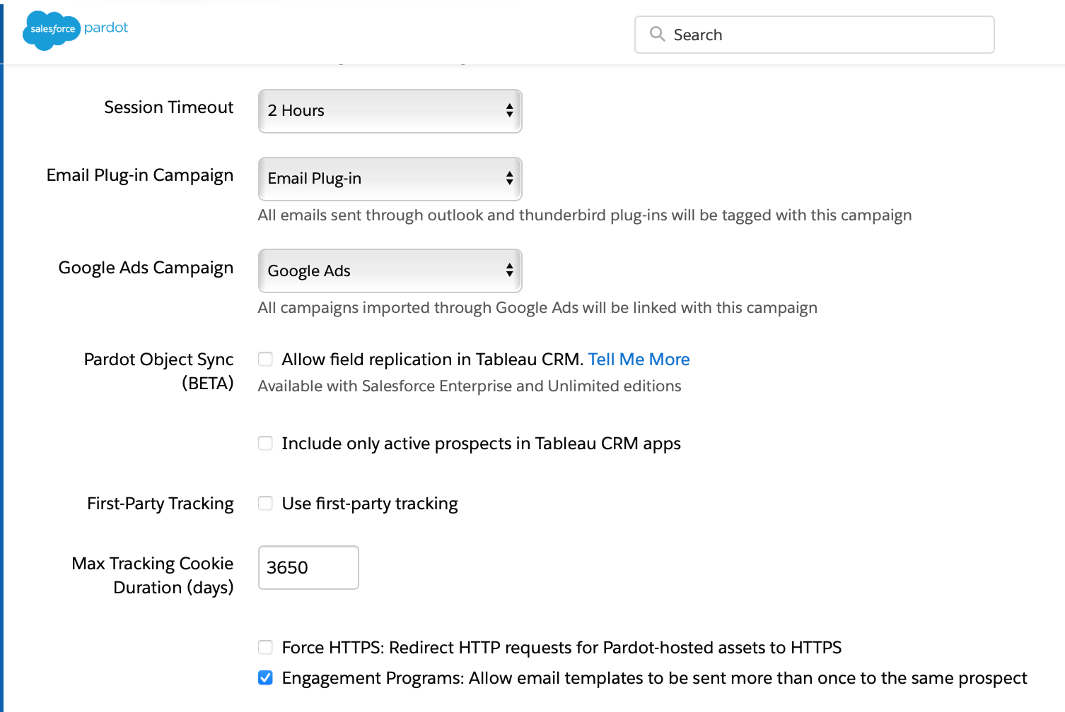Screen dimensions: 1065x712
Task: Click the Google Ads dropdown arrows
Action: (509, 271)
